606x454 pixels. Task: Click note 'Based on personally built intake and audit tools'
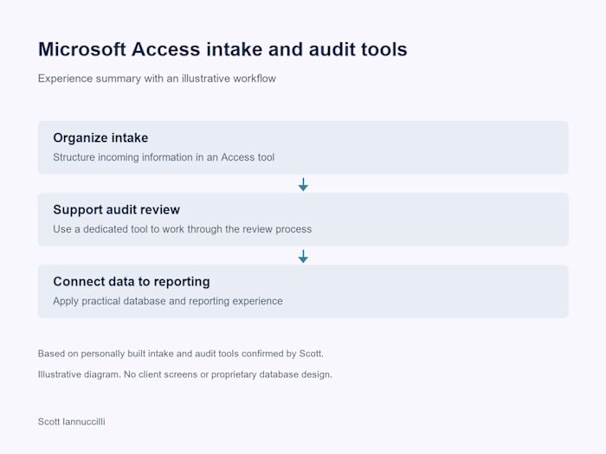click(181, 354)
